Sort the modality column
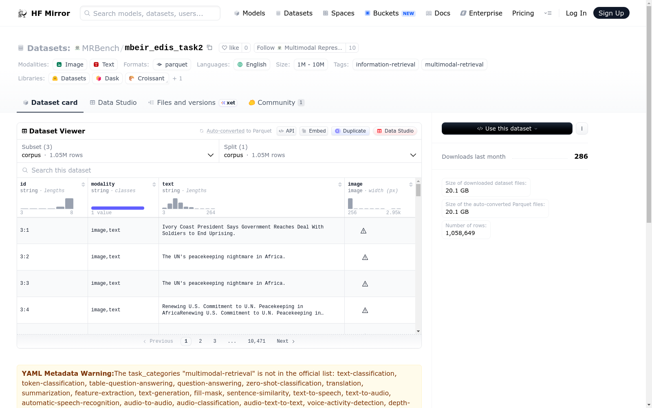The image size is (652, 408). click(154, 184)
